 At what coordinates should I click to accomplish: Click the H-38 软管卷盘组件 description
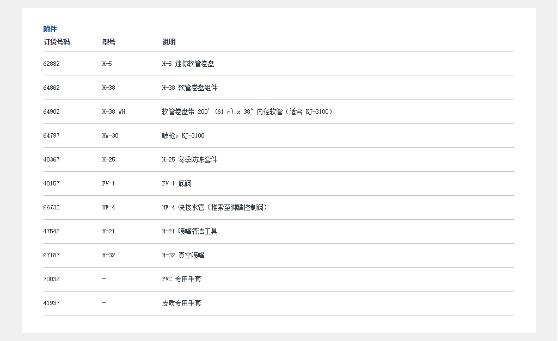pyautogui.click(x=189, y=88)
